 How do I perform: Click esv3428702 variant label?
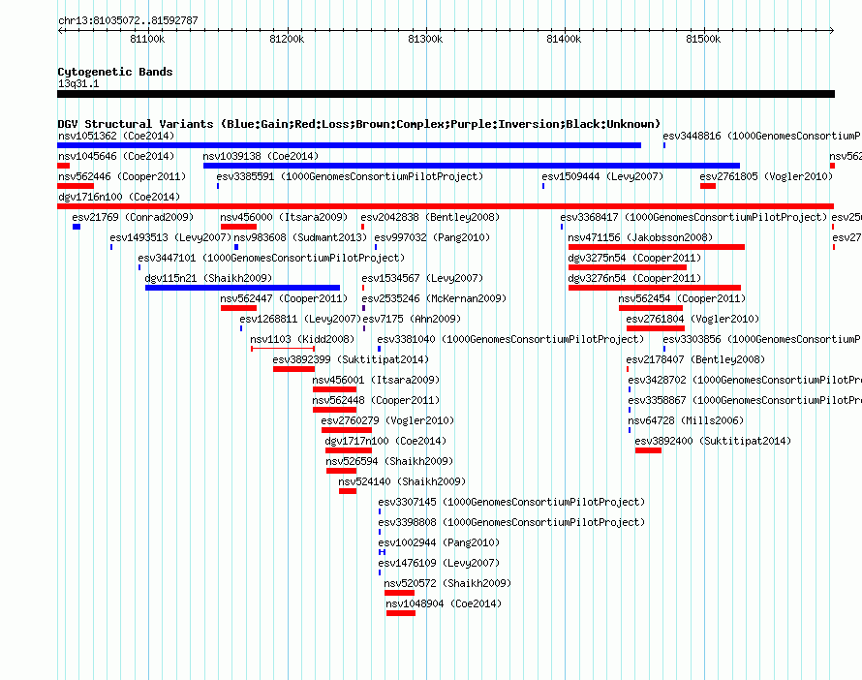coord(745,380)
